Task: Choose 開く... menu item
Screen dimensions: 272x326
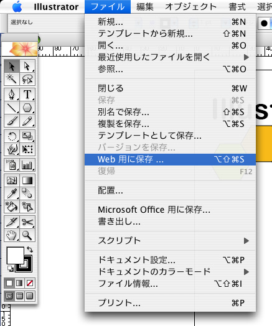Action: pos(170,45)
